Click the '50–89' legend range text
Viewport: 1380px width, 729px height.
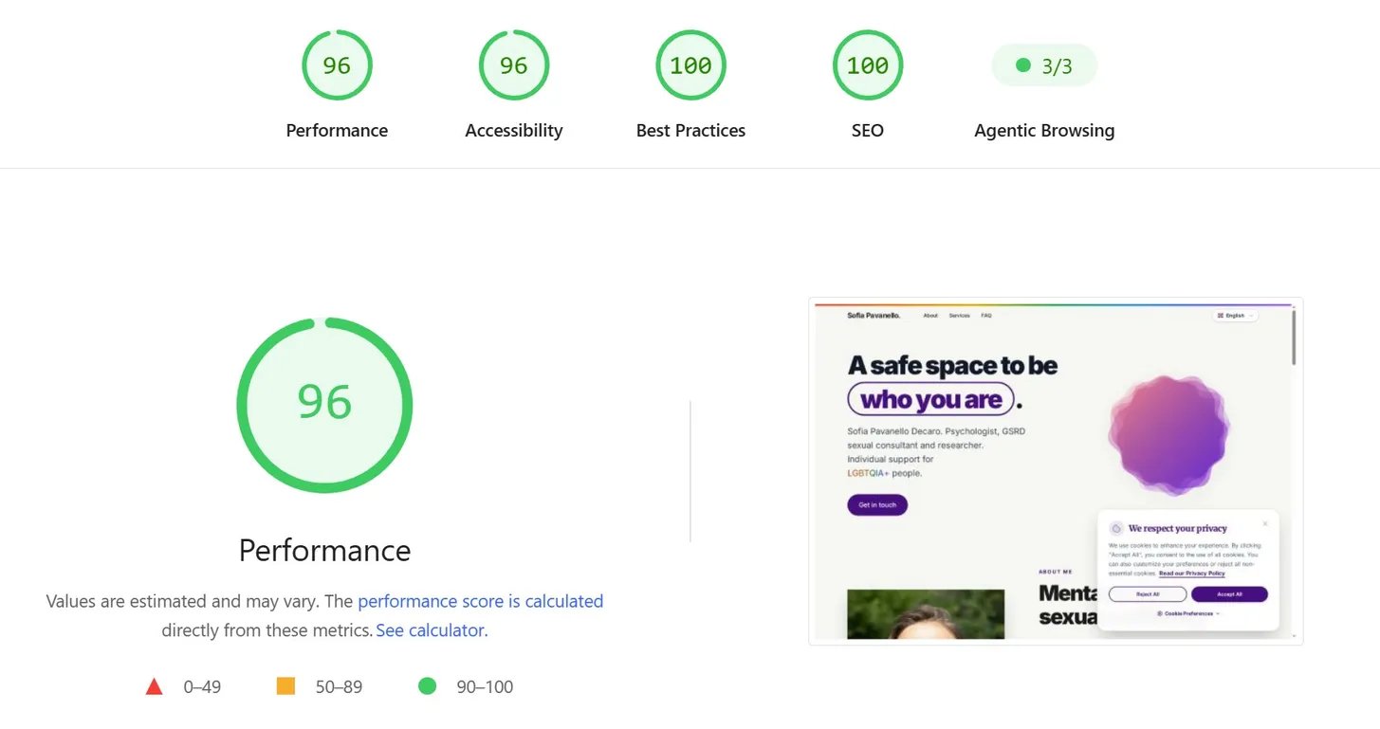tap(339, 687)
